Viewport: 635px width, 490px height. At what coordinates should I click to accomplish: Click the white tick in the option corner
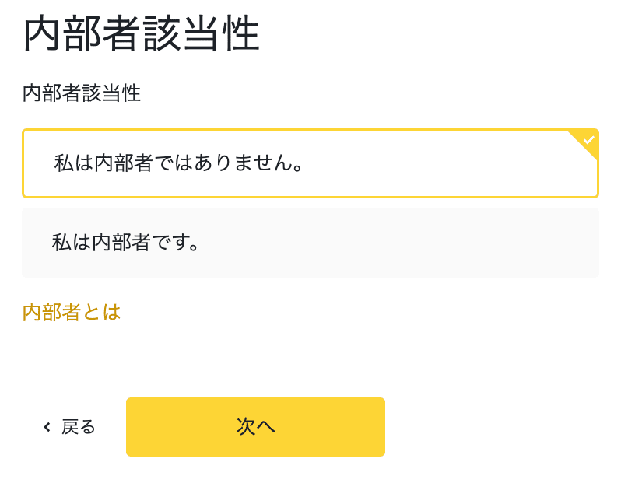pyautogui.click(x=589, y=140)
